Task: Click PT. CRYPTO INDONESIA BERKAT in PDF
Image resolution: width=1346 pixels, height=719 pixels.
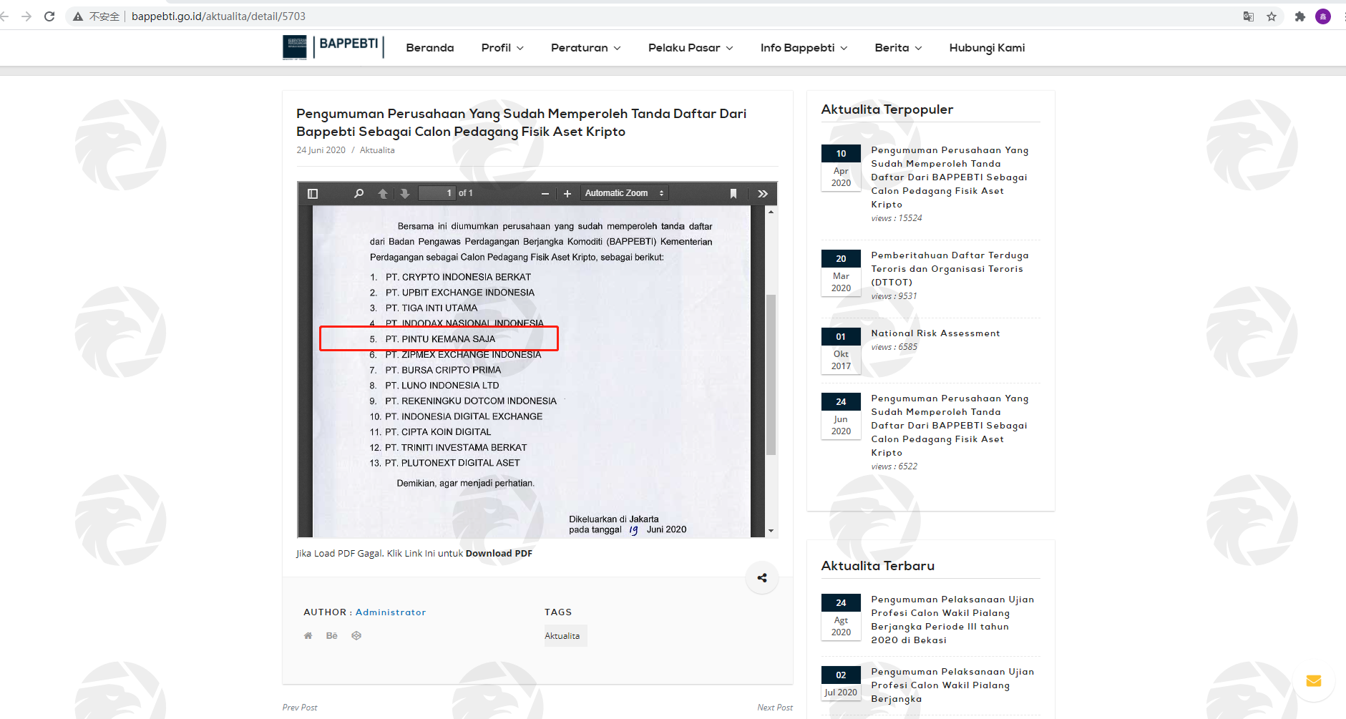Action: click(458, 278)
